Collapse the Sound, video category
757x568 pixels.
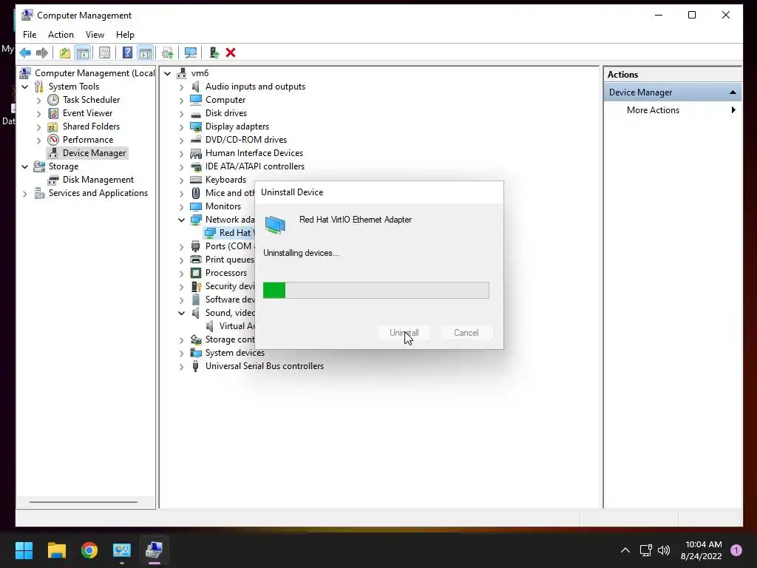pos(181,313)
